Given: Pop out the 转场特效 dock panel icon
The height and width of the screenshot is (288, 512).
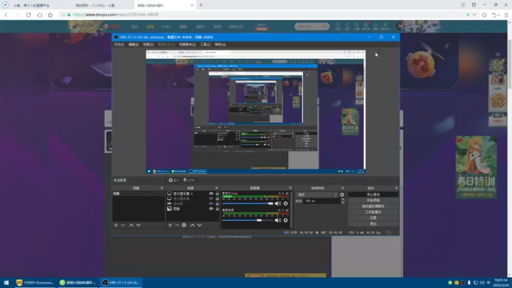Looking at the screenshot, I should (x=343, y=188).
